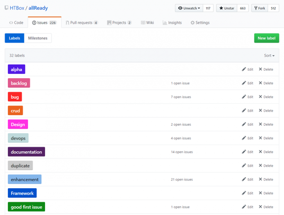Click the pencil edit icon for documentation label
Image resolution: width=284 pixels, height=215 pixels.
coord(244,152)
